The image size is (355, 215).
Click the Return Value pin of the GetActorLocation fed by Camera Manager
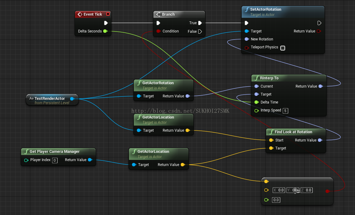click(183, 165)
